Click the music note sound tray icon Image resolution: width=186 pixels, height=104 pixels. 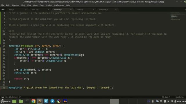(172, 101)
